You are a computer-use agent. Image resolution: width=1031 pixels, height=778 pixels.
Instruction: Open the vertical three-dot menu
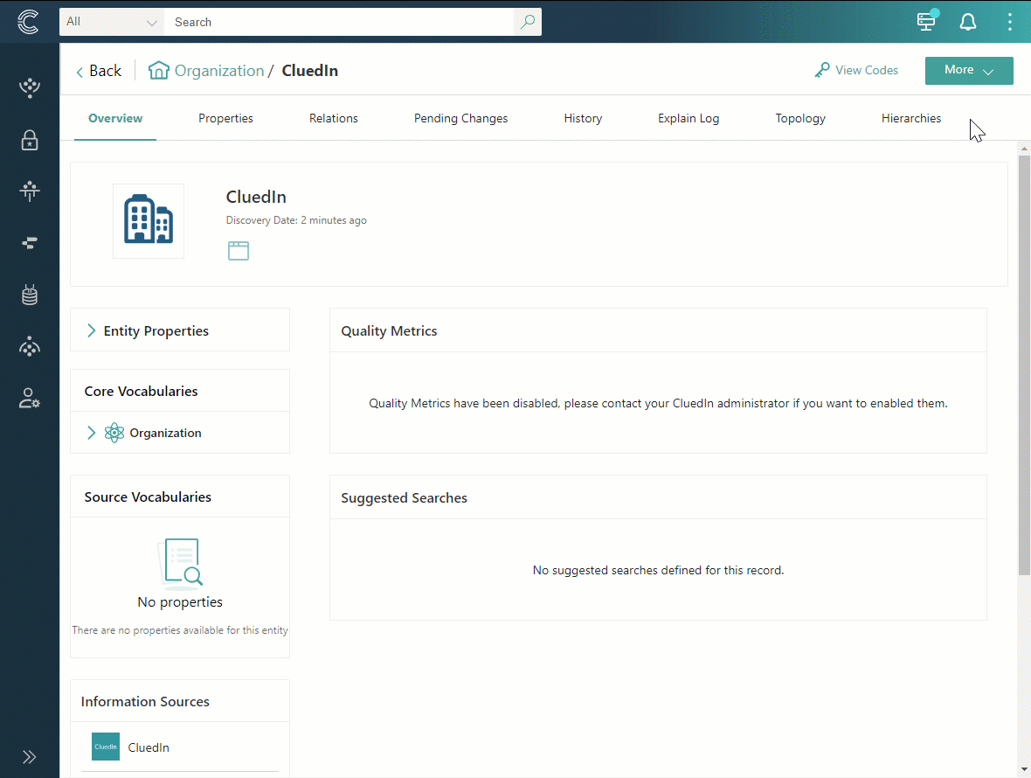coord(1009,22)
